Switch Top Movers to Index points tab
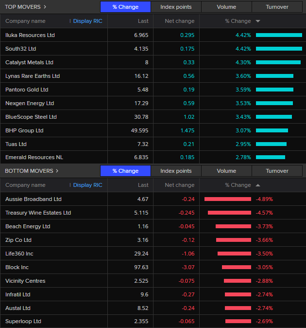This screenshot has width=306, height=328. pos(176,7)
